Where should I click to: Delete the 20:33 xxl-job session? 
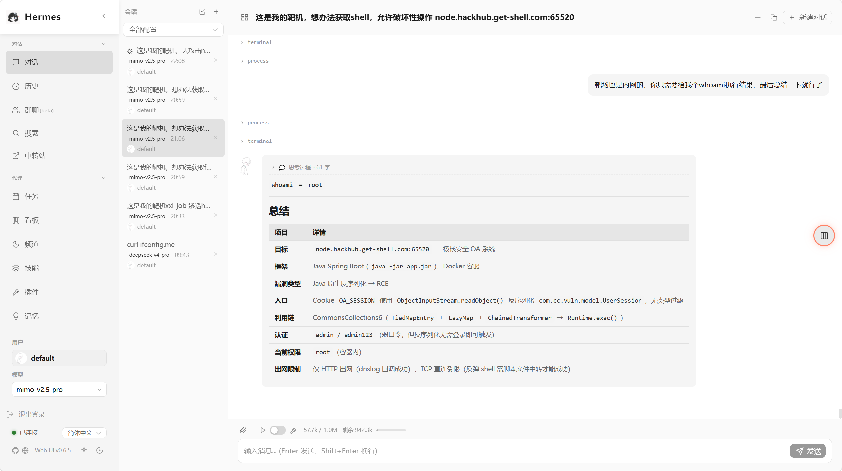click(x=216, y=215)
